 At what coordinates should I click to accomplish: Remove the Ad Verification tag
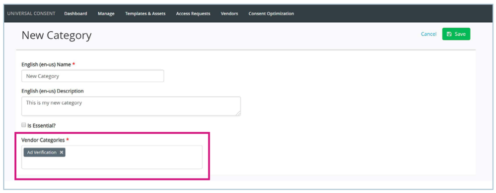coord(62,152)
